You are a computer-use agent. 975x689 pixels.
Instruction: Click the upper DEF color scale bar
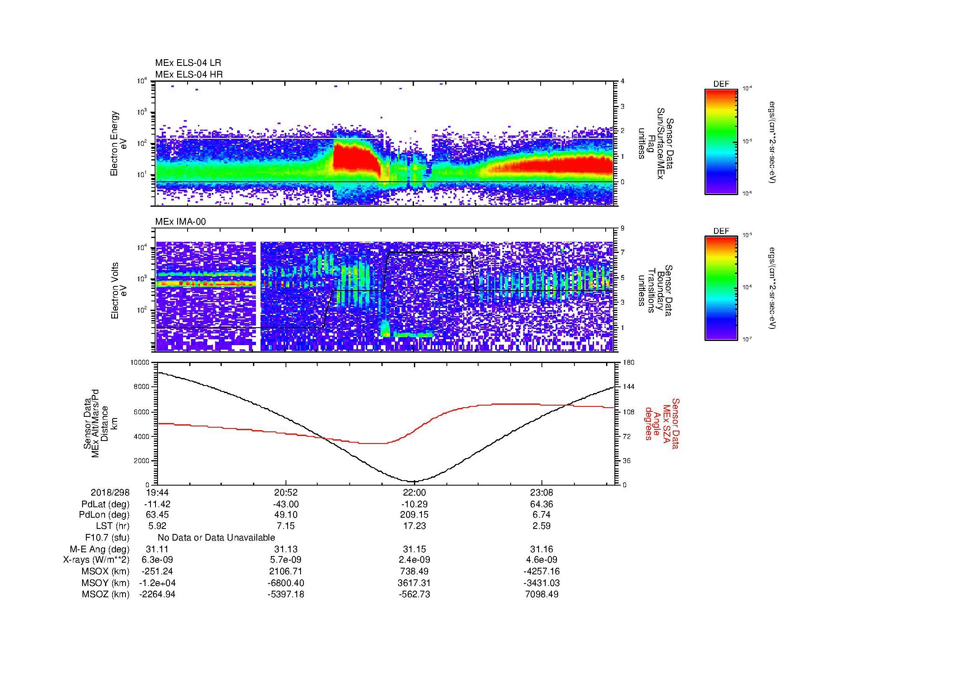coord(721,142)
